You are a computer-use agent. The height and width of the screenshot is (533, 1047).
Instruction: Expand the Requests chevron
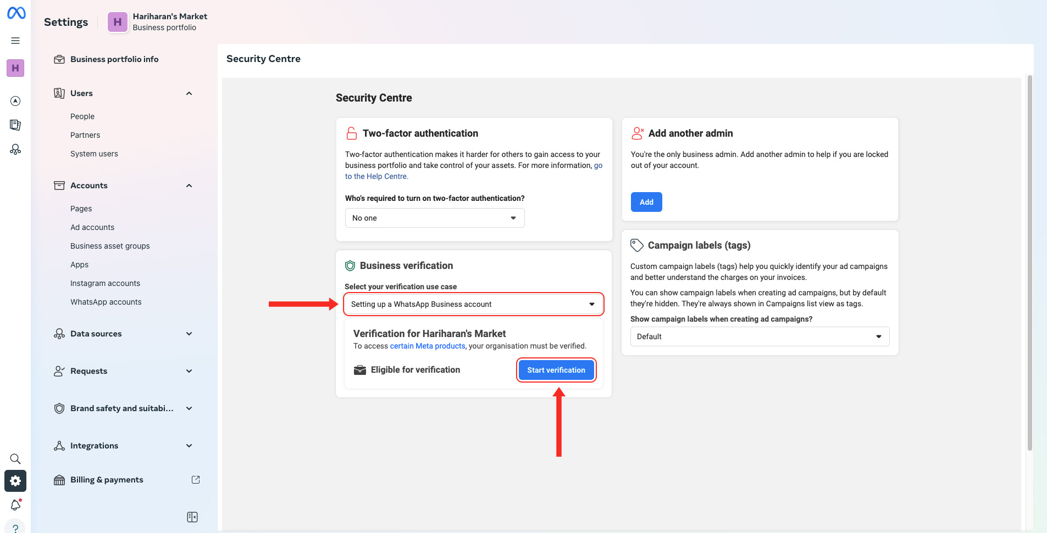click(x=189, y=371)
